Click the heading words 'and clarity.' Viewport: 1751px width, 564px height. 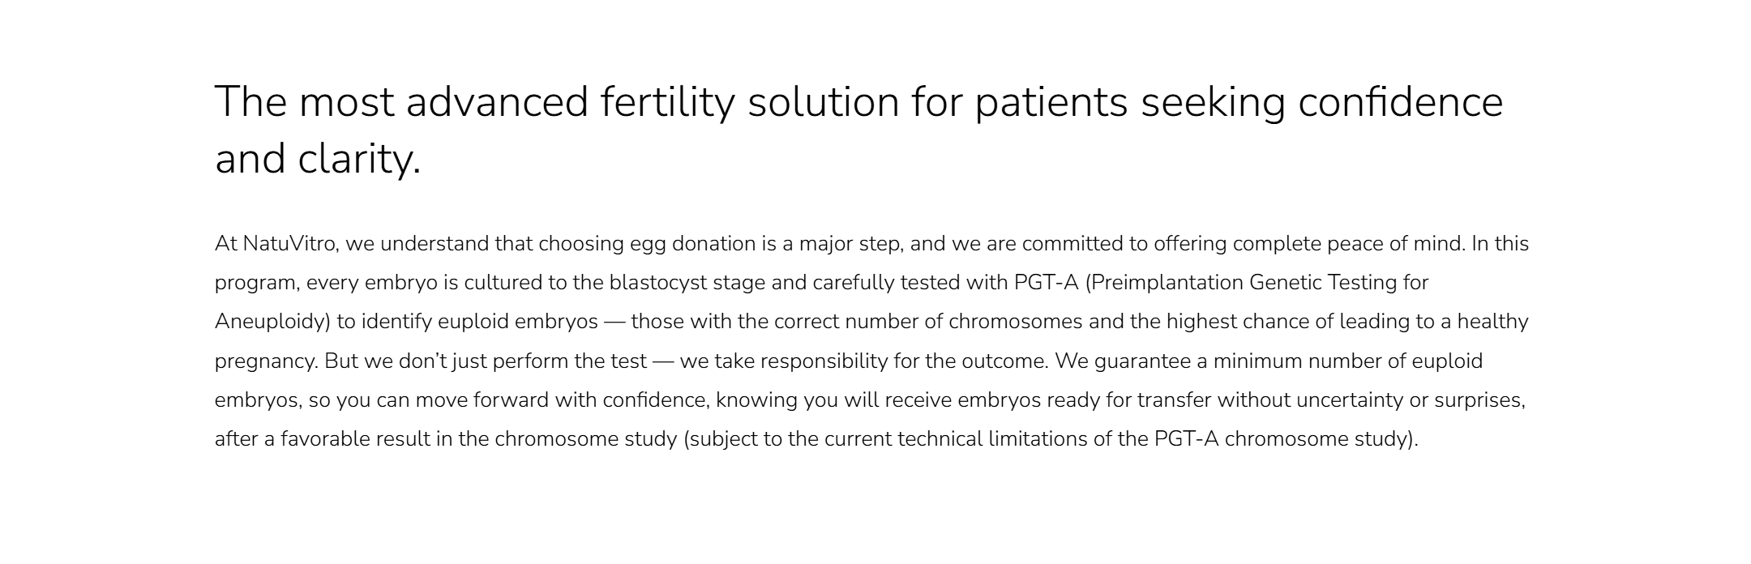318,159
